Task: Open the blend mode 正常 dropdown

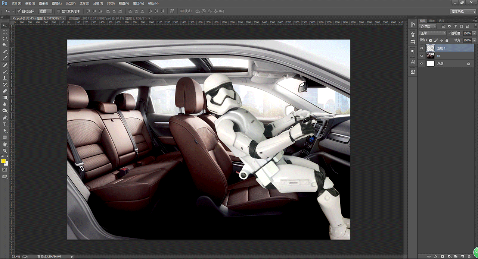Action: pyautogui.click(x=433, y=33)
